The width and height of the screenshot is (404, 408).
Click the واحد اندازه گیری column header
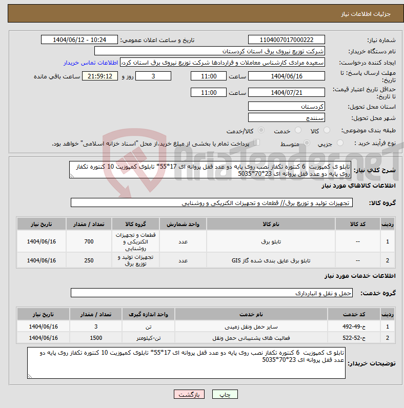click(x=148, y=314)
